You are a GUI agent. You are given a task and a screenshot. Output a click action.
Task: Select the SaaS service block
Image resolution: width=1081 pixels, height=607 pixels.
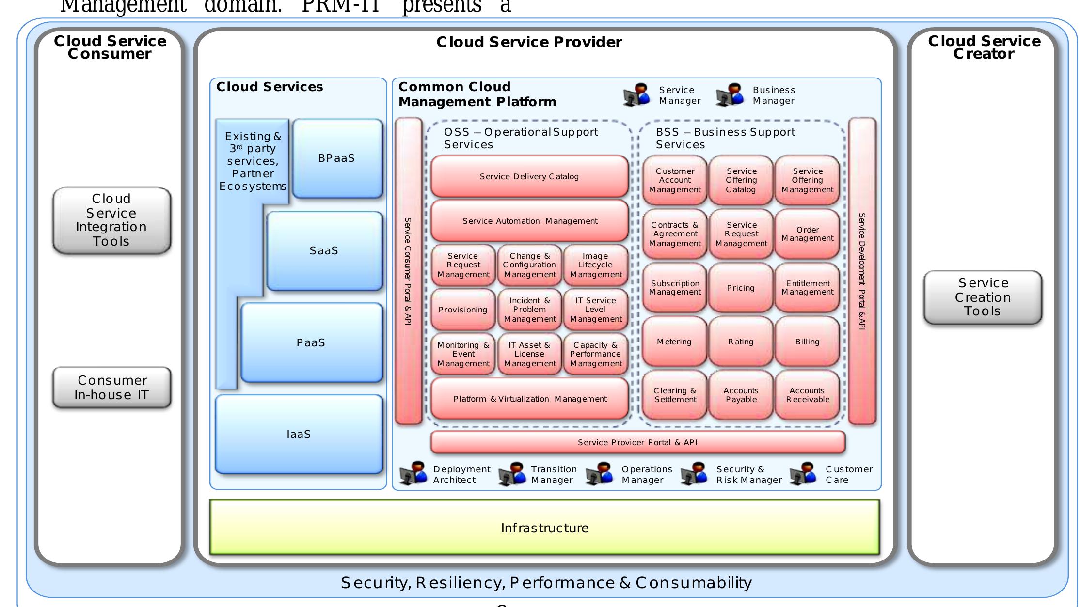pos(324,250)
